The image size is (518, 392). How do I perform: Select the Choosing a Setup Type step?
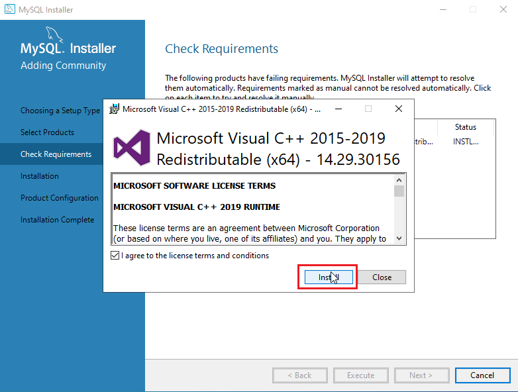(60, 111)
